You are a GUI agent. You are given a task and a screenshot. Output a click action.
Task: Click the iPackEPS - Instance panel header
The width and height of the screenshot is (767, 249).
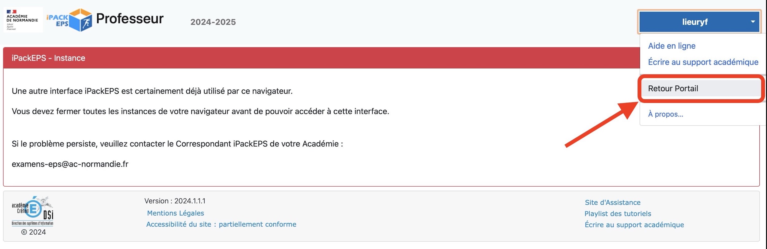coord(48,58)
